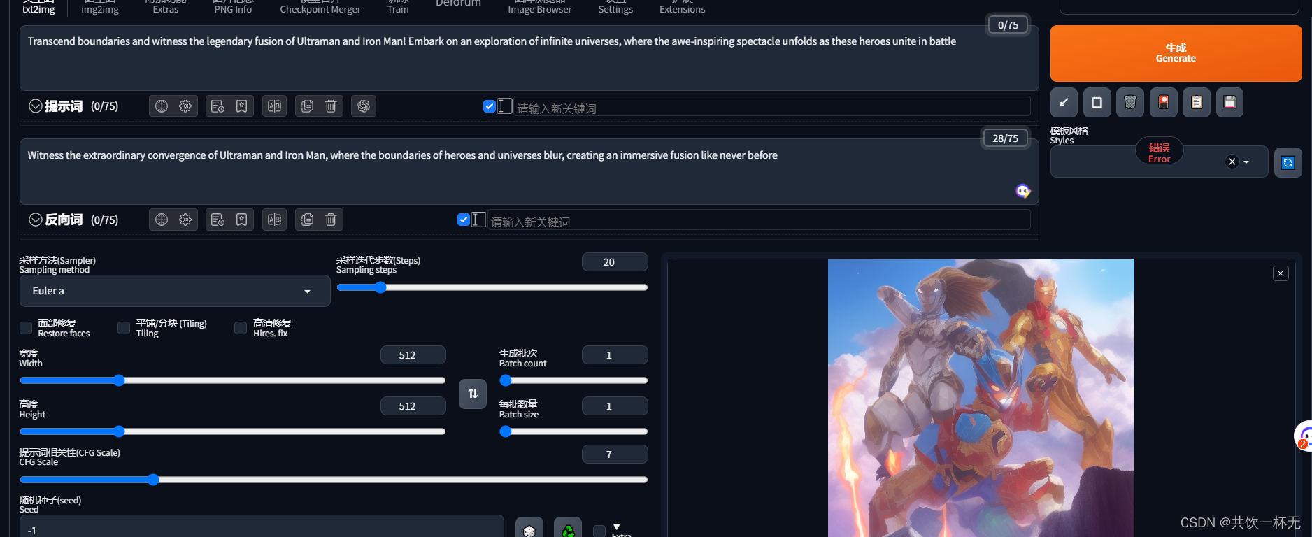This screenshot has width=1312, height=537.
Task: Open prompt favorites bookmark icon
Action: coord(241,106)
